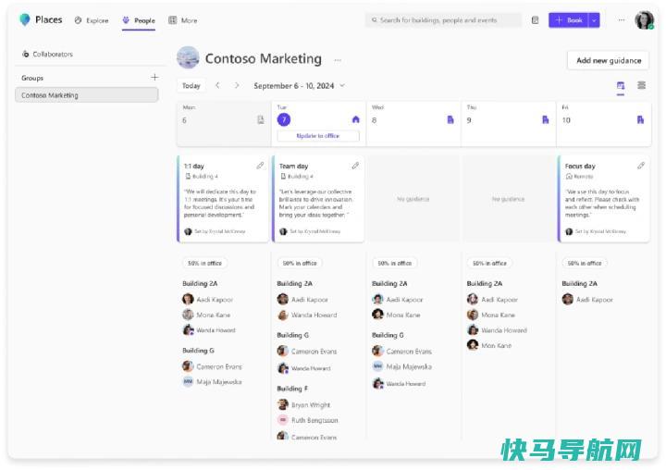Click the Contoso Marketing group avatar
This screenshot has width=666, height=470.
(188, 57)
